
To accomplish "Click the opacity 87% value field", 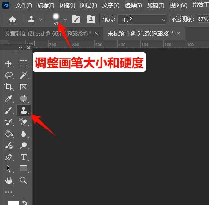I will coord(203,19).
